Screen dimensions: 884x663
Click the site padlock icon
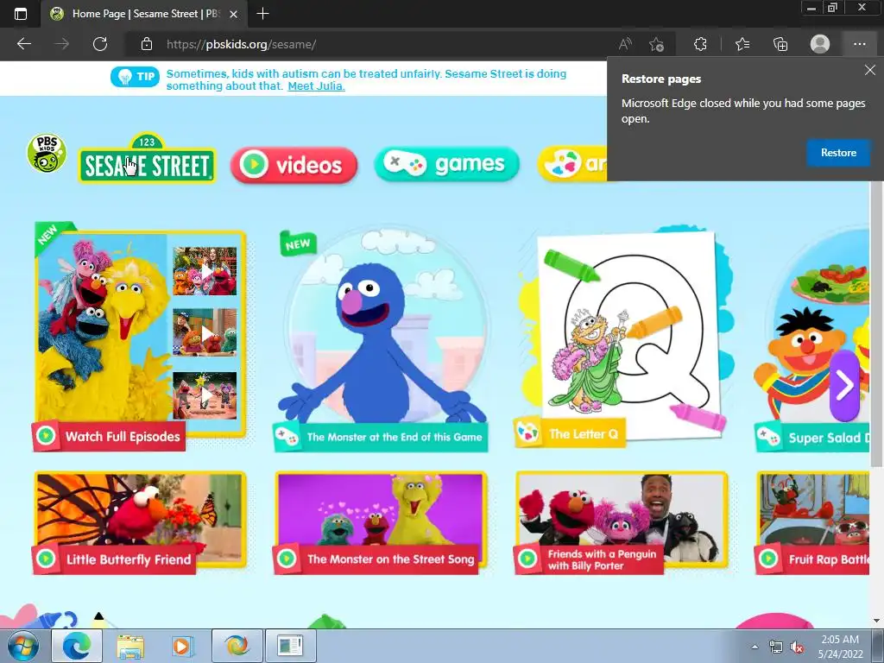point(147,44)
